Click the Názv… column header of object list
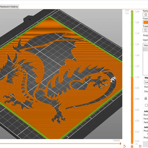Viewport: 148px width, 148px height. click(146, 45)
